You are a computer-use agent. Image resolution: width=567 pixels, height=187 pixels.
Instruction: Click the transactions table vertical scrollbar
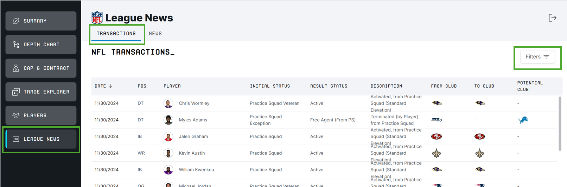pos(560,123)
